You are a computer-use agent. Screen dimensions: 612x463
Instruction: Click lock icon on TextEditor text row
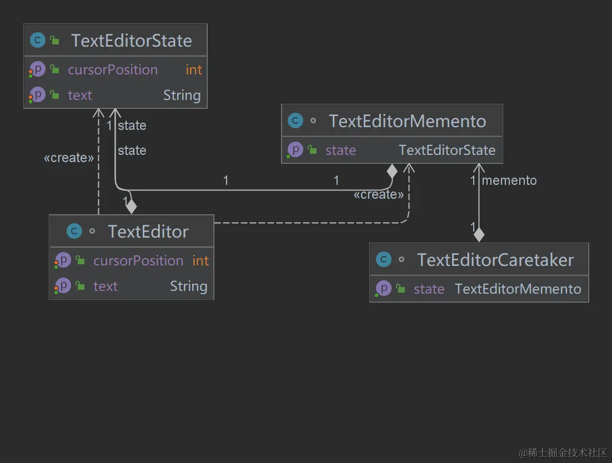point(80,286)
